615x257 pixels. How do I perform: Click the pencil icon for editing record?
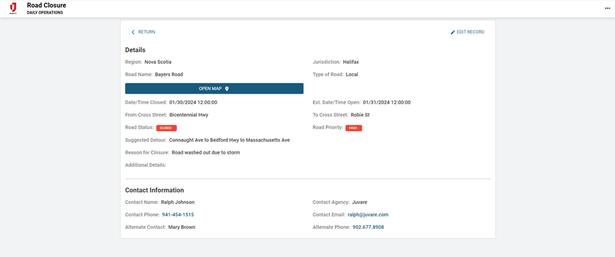click(453, 32)
